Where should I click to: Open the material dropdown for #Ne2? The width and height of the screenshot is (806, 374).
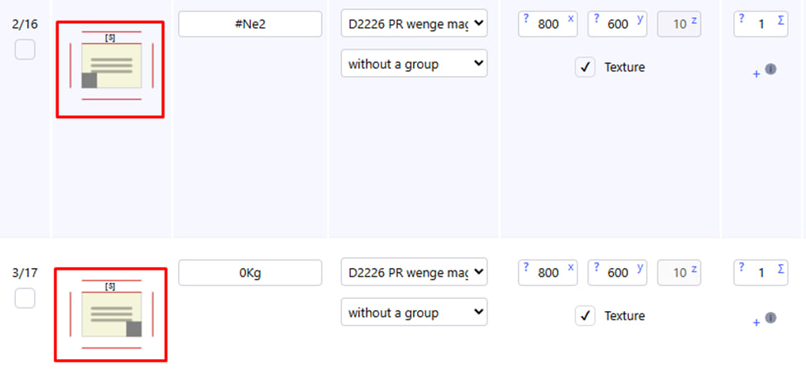point(414,25)
